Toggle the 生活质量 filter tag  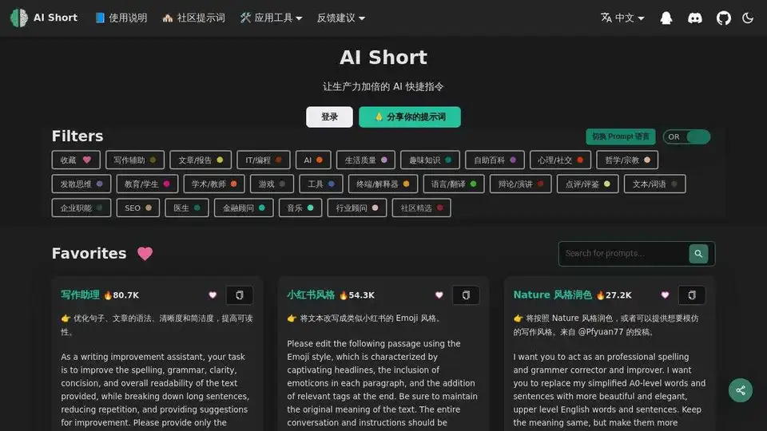[365, 160]
